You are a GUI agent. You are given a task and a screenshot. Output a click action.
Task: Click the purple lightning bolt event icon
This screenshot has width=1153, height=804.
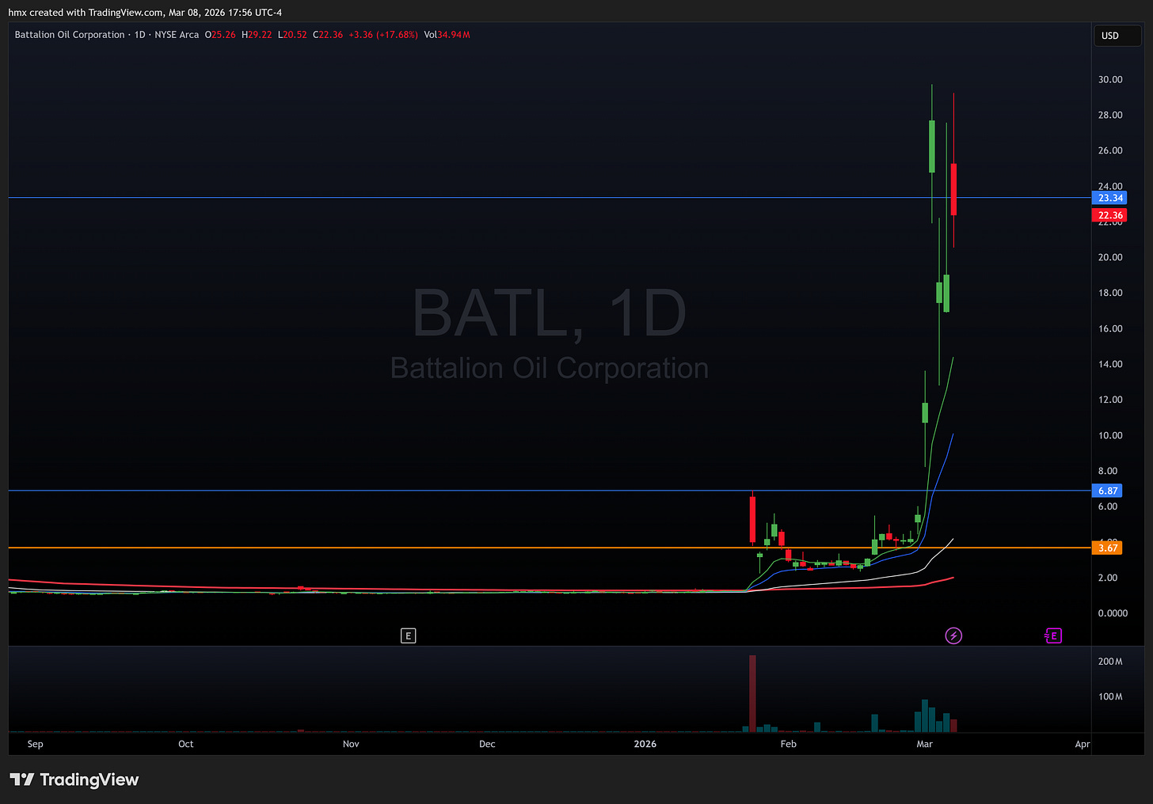click(953, 635)
